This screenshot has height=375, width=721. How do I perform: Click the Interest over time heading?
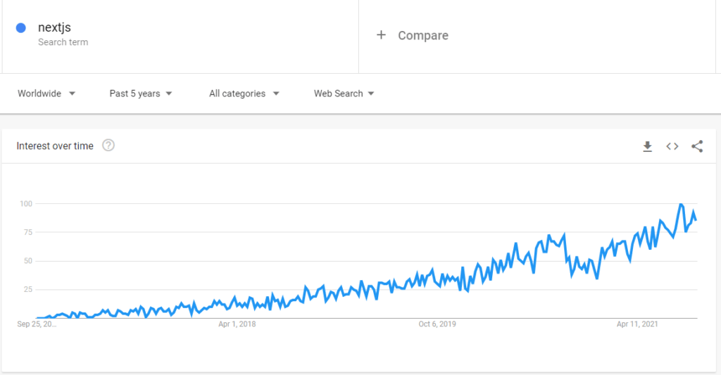(x=55, y=146)
